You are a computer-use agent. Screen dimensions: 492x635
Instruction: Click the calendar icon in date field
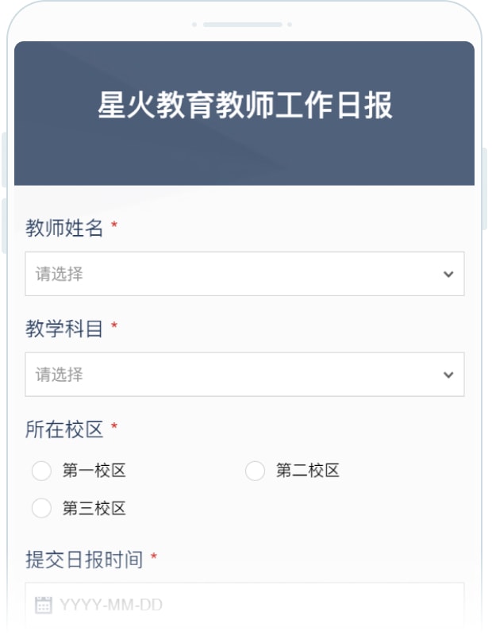click(44, 606)
